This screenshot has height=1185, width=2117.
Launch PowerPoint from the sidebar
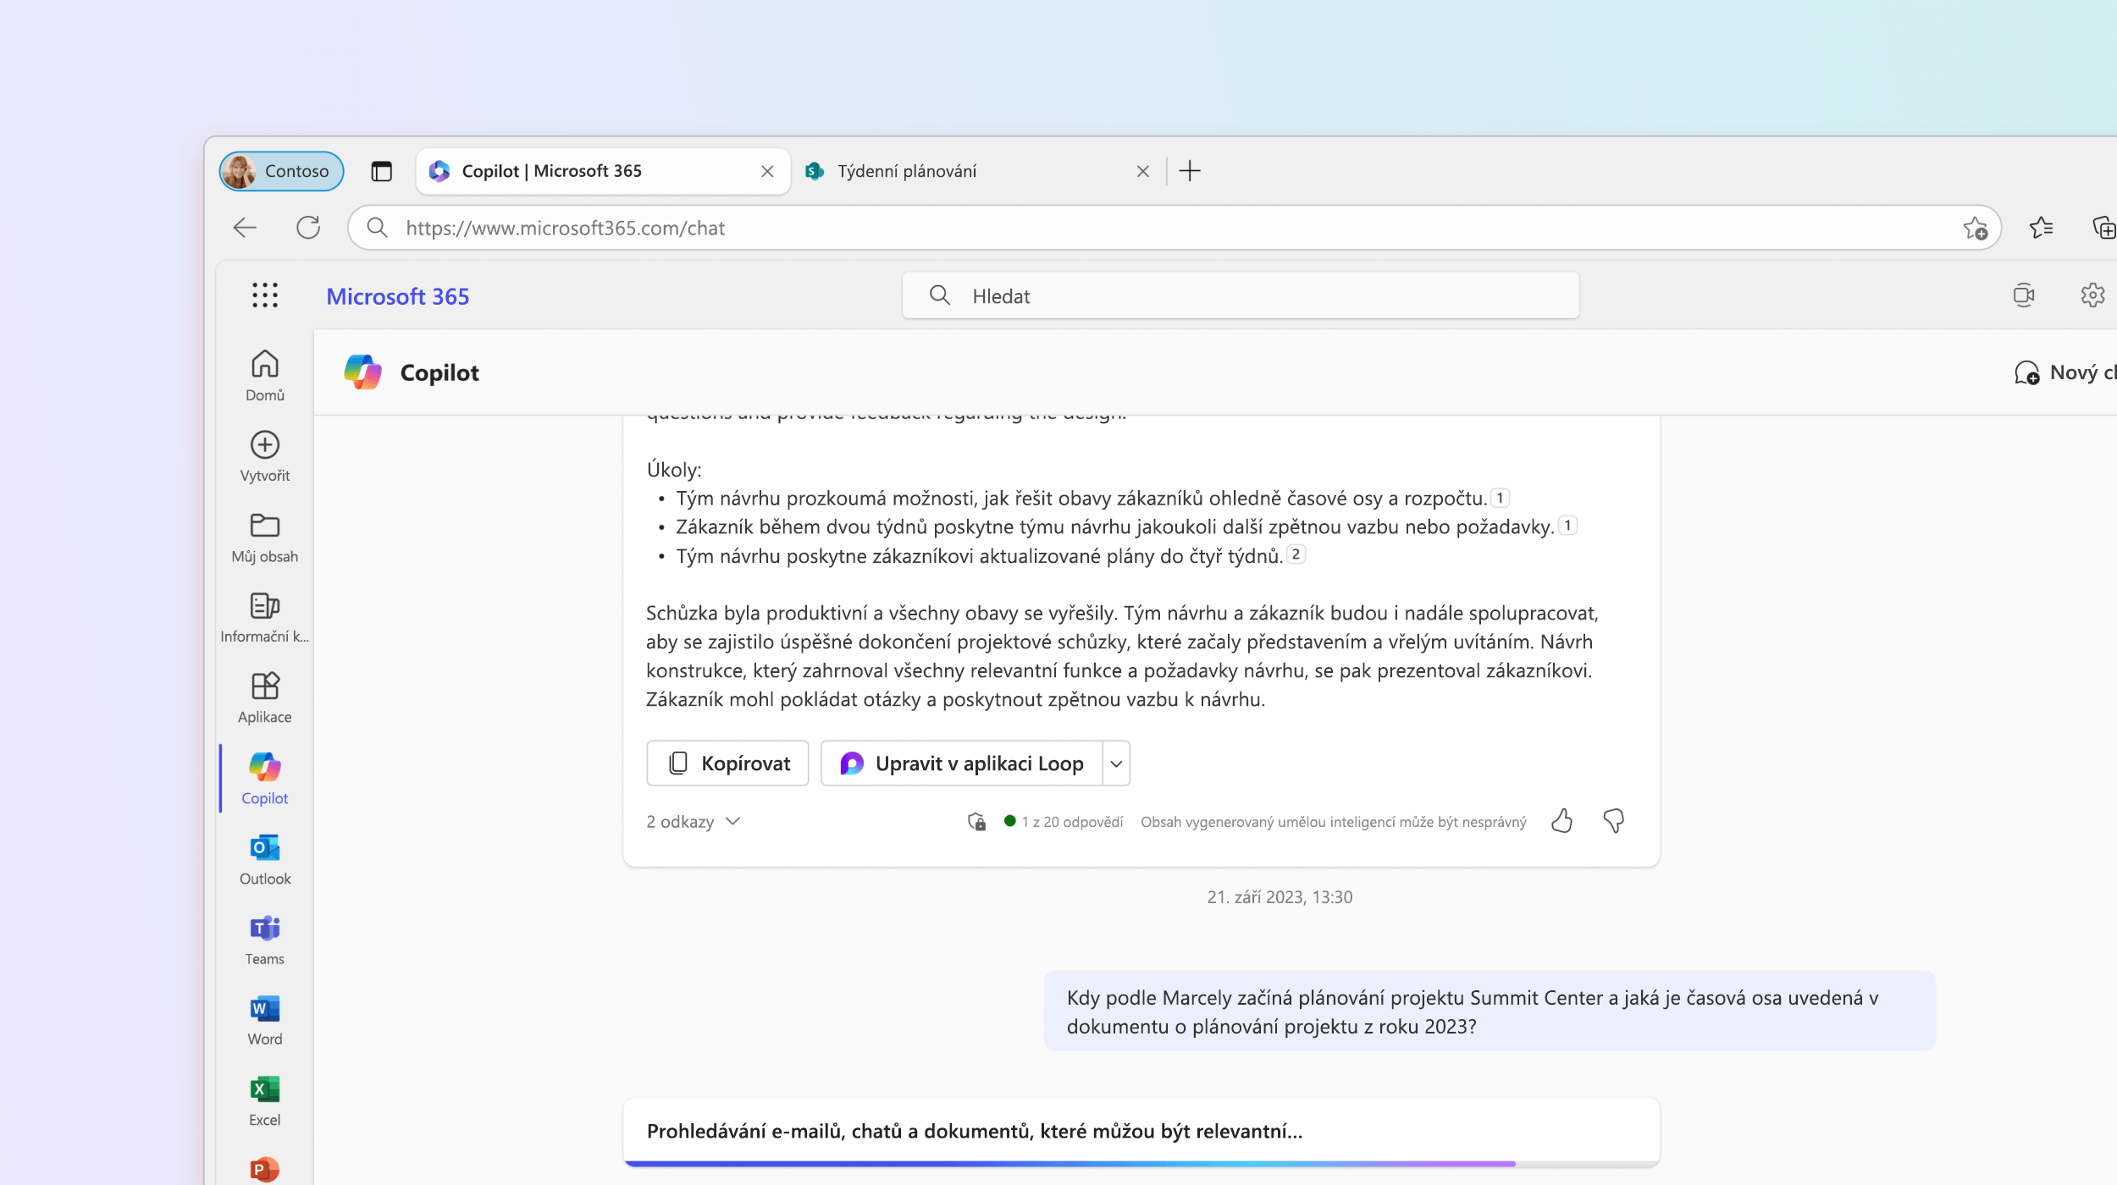click(264, 1169)
